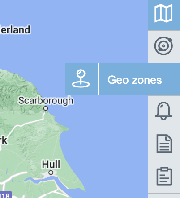Click the Flamborough Head promontory on coast

[x=65, y=128]
